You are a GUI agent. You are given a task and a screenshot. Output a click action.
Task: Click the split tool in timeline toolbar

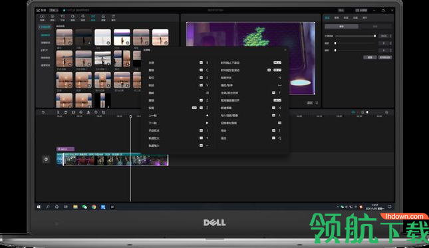pyautogui.click(x=58, y=112)
